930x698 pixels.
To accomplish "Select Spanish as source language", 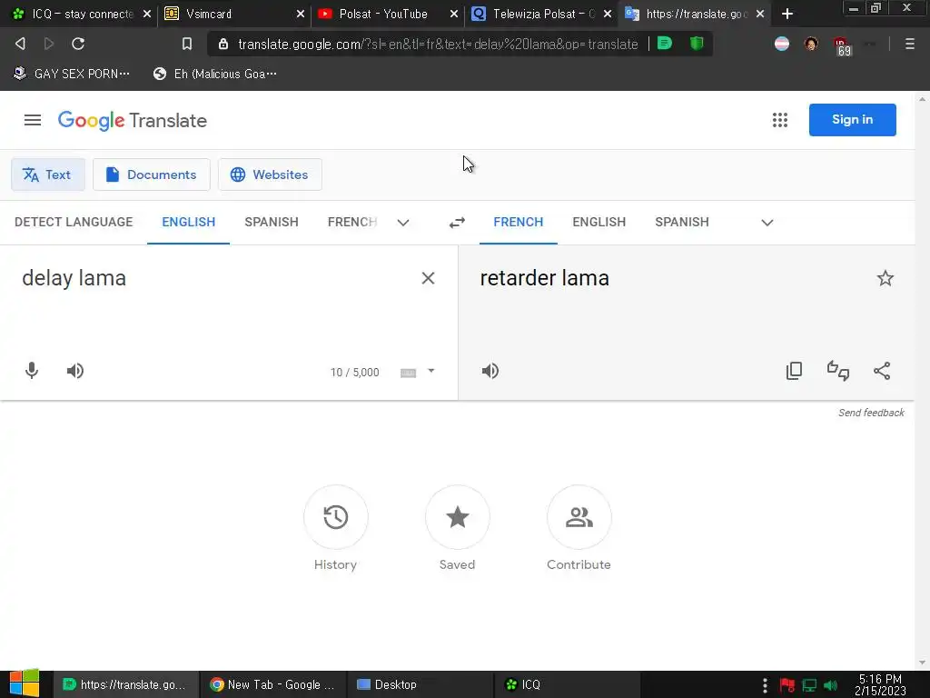I will 271,222.
